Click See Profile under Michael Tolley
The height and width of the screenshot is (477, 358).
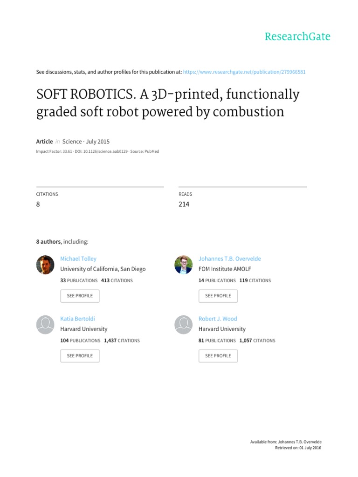(x=80, y=296)
